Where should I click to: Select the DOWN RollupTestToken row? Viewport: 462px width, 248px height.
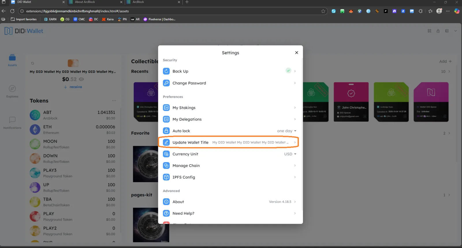(72, 159)
